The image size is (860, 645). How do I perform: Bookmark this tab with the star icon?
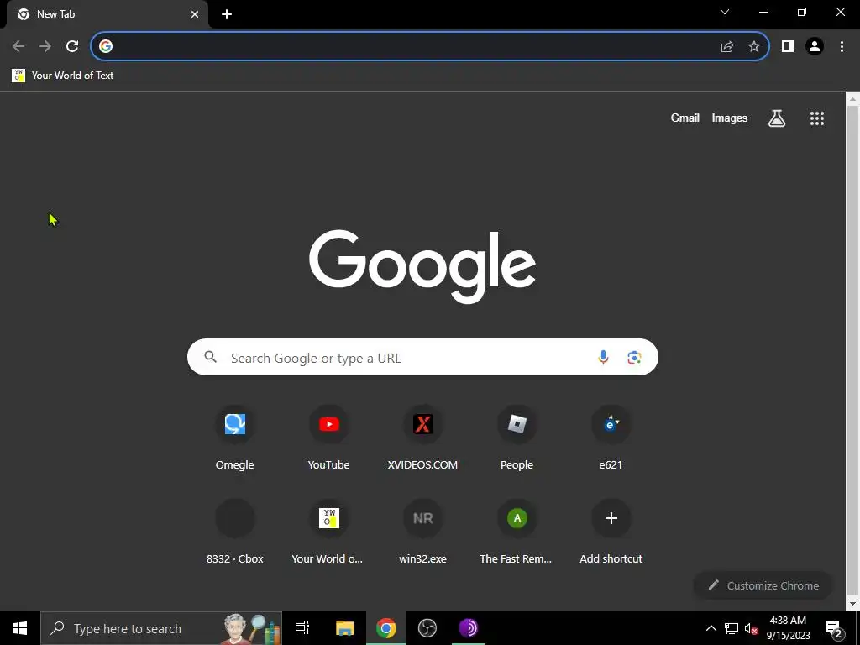[x=754, y=47]
